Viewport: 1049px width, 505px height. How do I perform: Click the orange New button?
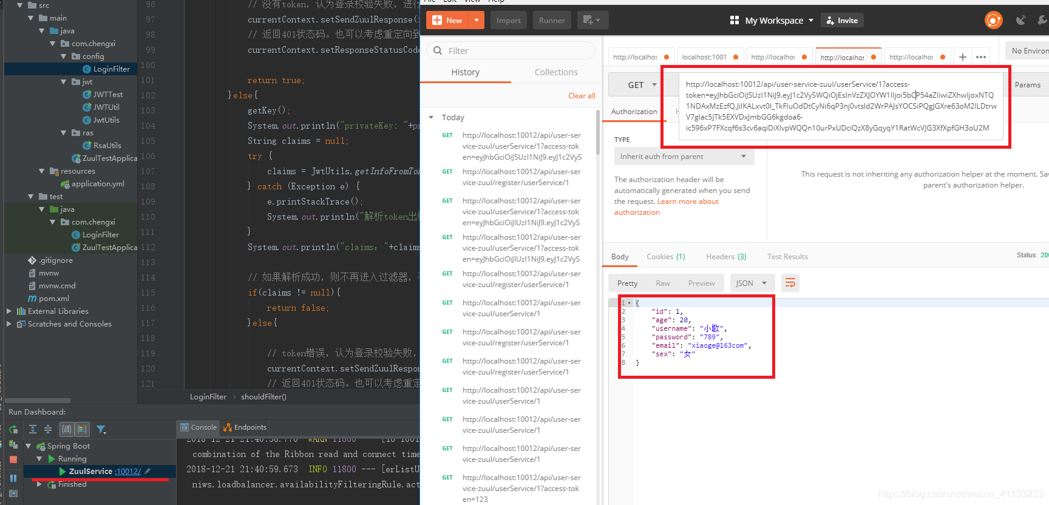click(448, 20)
